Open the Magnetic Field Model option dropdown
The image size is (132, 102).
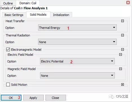tap(77, 75)
